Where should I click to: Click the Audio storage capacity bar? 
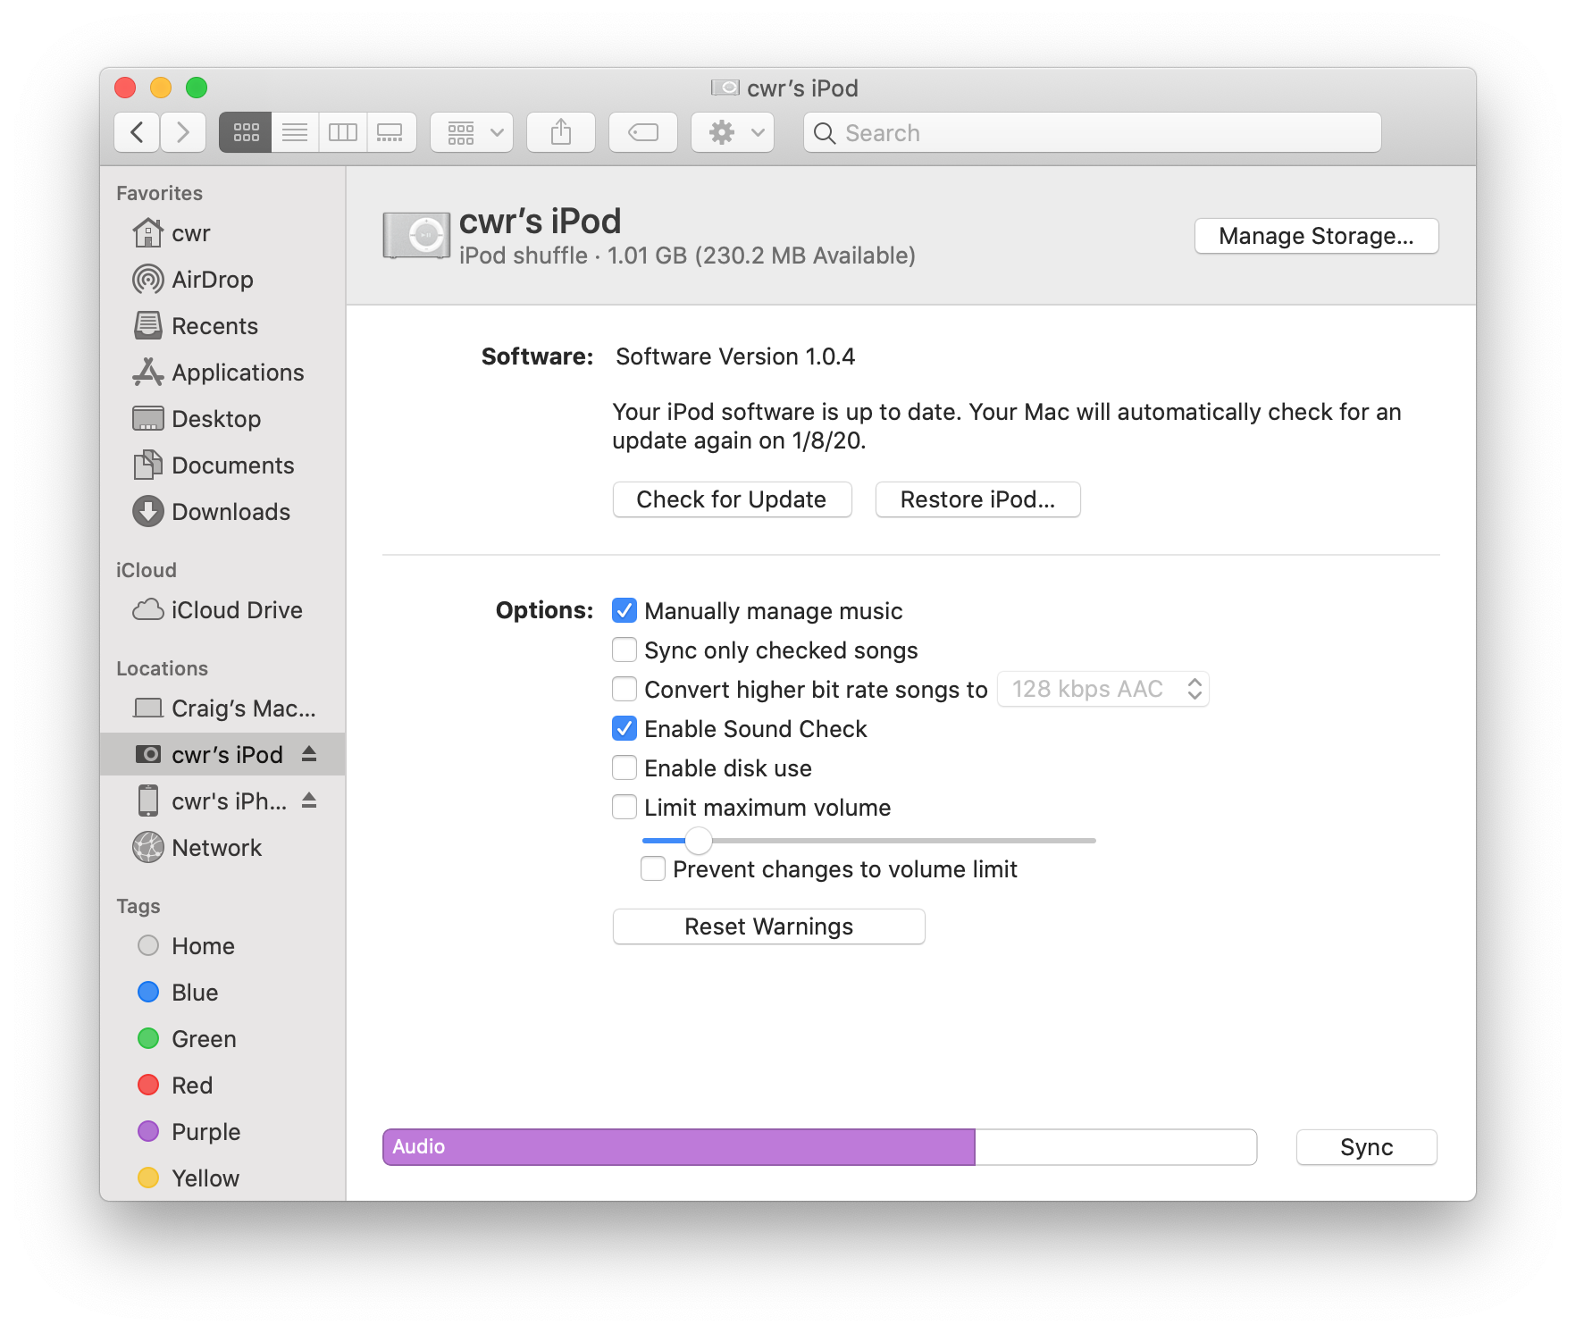click(819, 1147)
